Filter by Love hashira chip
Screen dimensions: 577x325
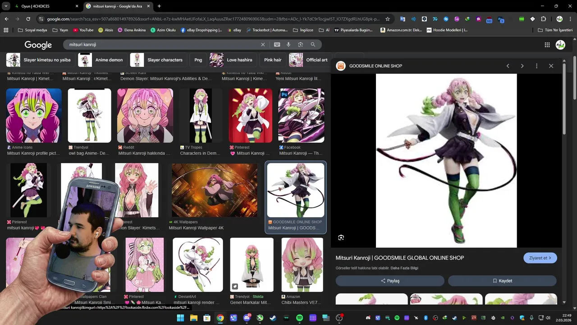(x=233, y=60)
